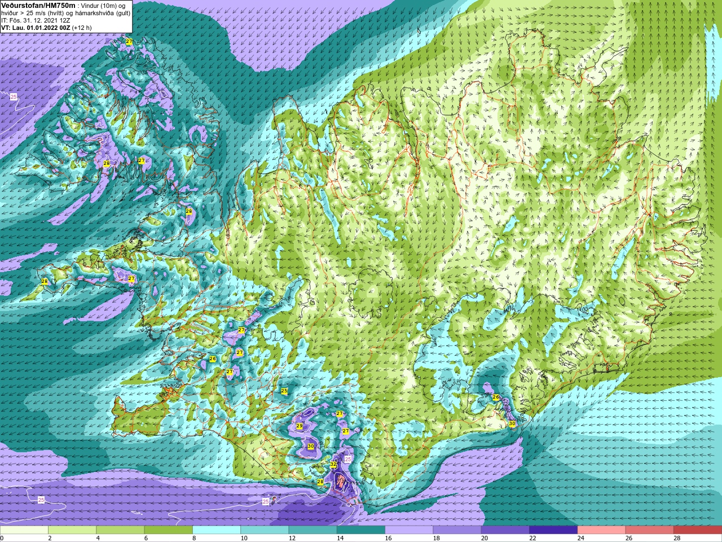Click the pale yellow 0–2 m/s legend swatch
722x542 pixels.
pos(24,530)
